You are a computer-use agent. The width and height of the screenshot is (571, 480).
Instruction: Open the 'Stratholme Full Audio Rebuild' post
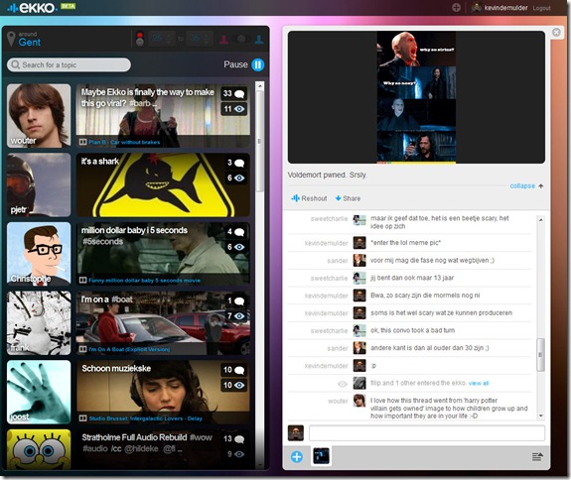click(x=163, y=449)
